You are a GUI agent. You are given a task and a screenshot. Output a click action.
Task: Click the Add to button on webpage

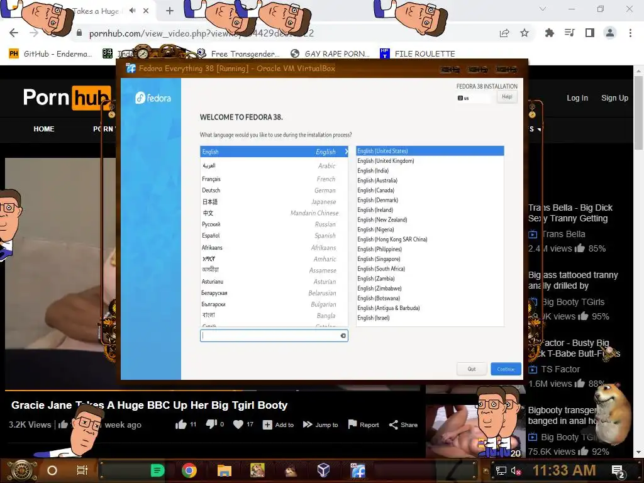click(x=278, y=425)
